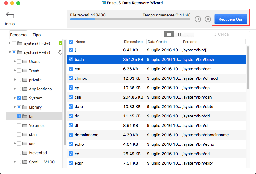This screenshot has height=174, width=256.
Task: Click the EaseUS app icon in title bar
Action: 104,3
